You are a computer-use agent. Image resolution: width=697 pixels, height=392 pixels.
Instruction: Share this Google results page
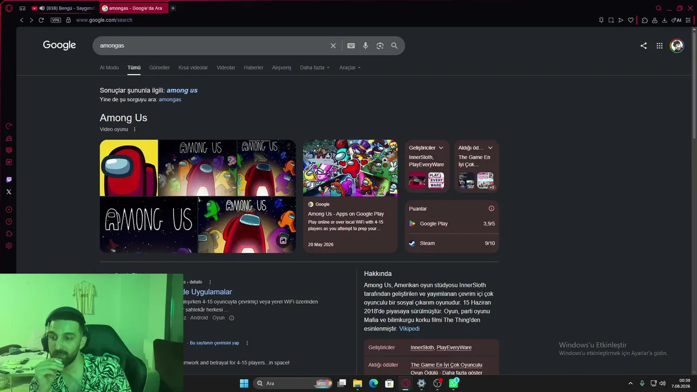[x=644, y=46]
